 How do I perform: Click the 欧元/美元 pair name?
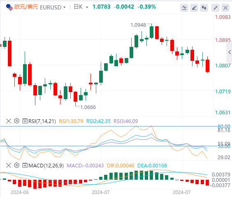(26, 7)
